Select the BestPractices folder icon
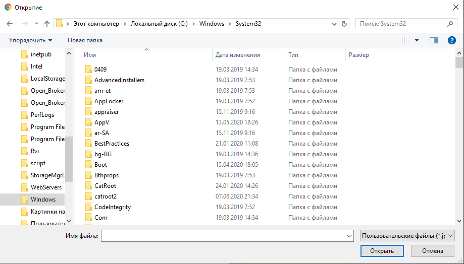 [x=88, y=144]
